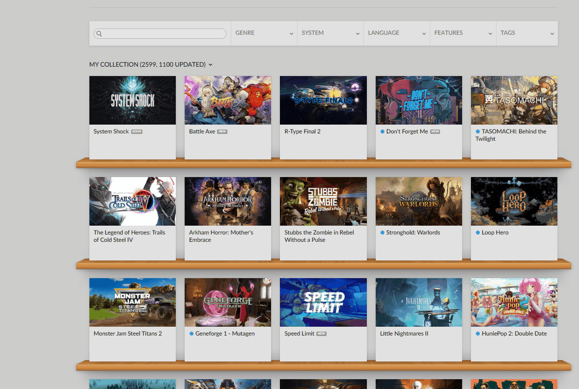
Task: Click TASOMACHI: Behind the Twilight title
Action: (x=511, y=135)
